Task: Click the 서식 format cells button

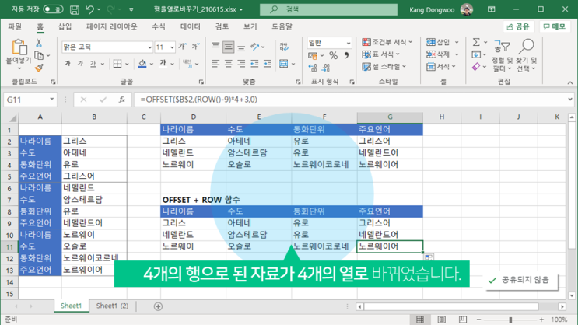Action: [x=438, y=67]
